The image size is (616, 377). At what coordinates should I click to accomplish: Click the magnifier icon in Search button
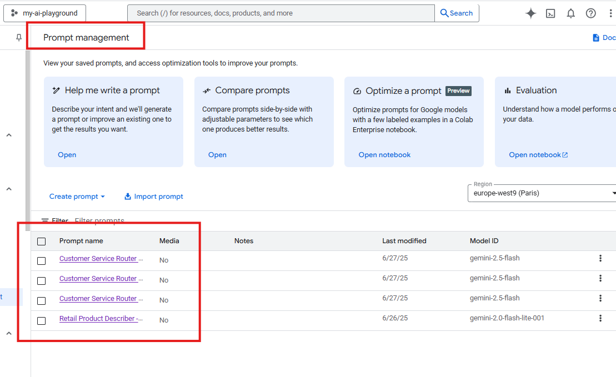pyautogui.click(x=444, y=13)
